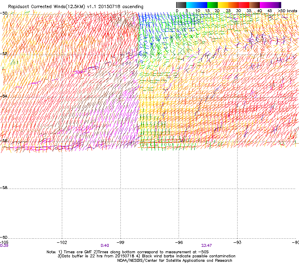Viewport: 299px width, 263px height.
Task: Click the -96 longitude axis label
Action: click(179, 242)
